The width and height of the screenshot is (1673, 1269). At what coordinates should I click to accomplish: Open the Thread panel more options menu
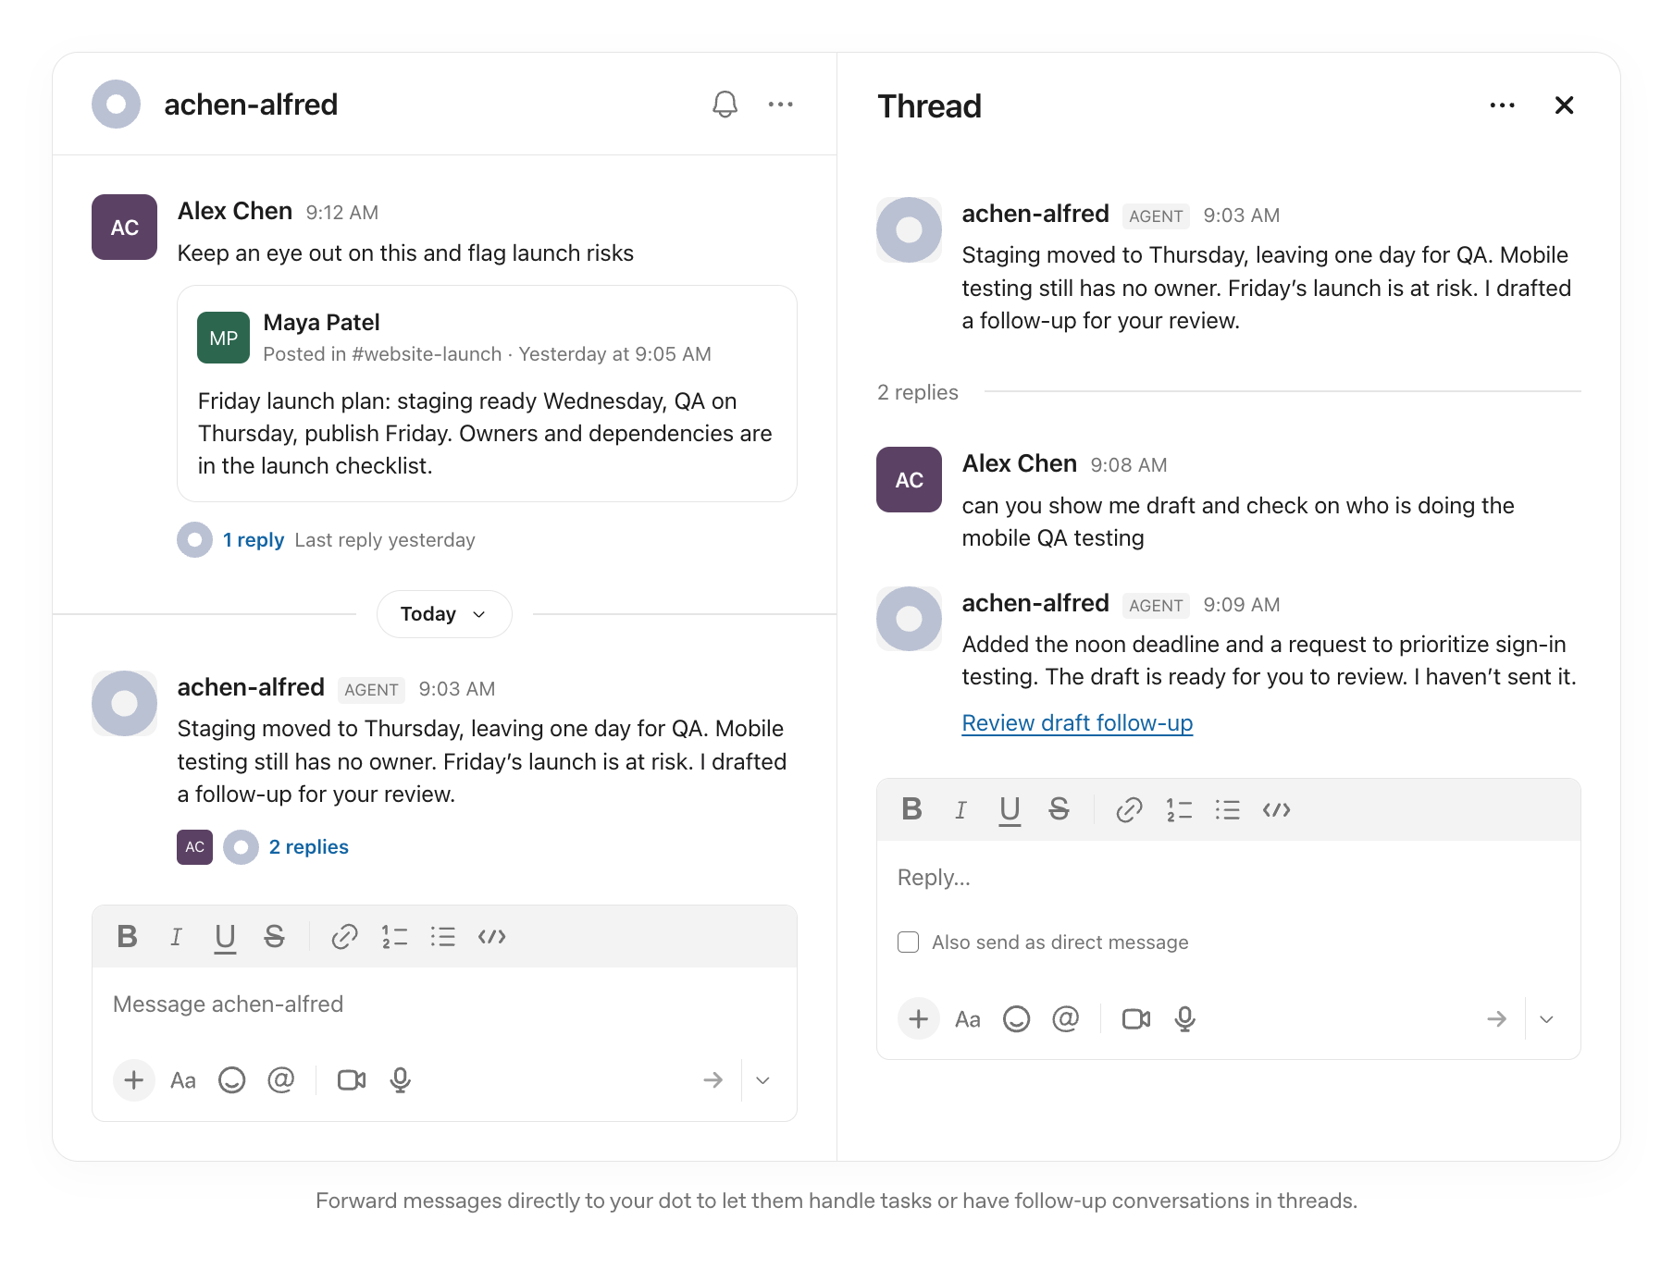click(x=1502, y=105)
